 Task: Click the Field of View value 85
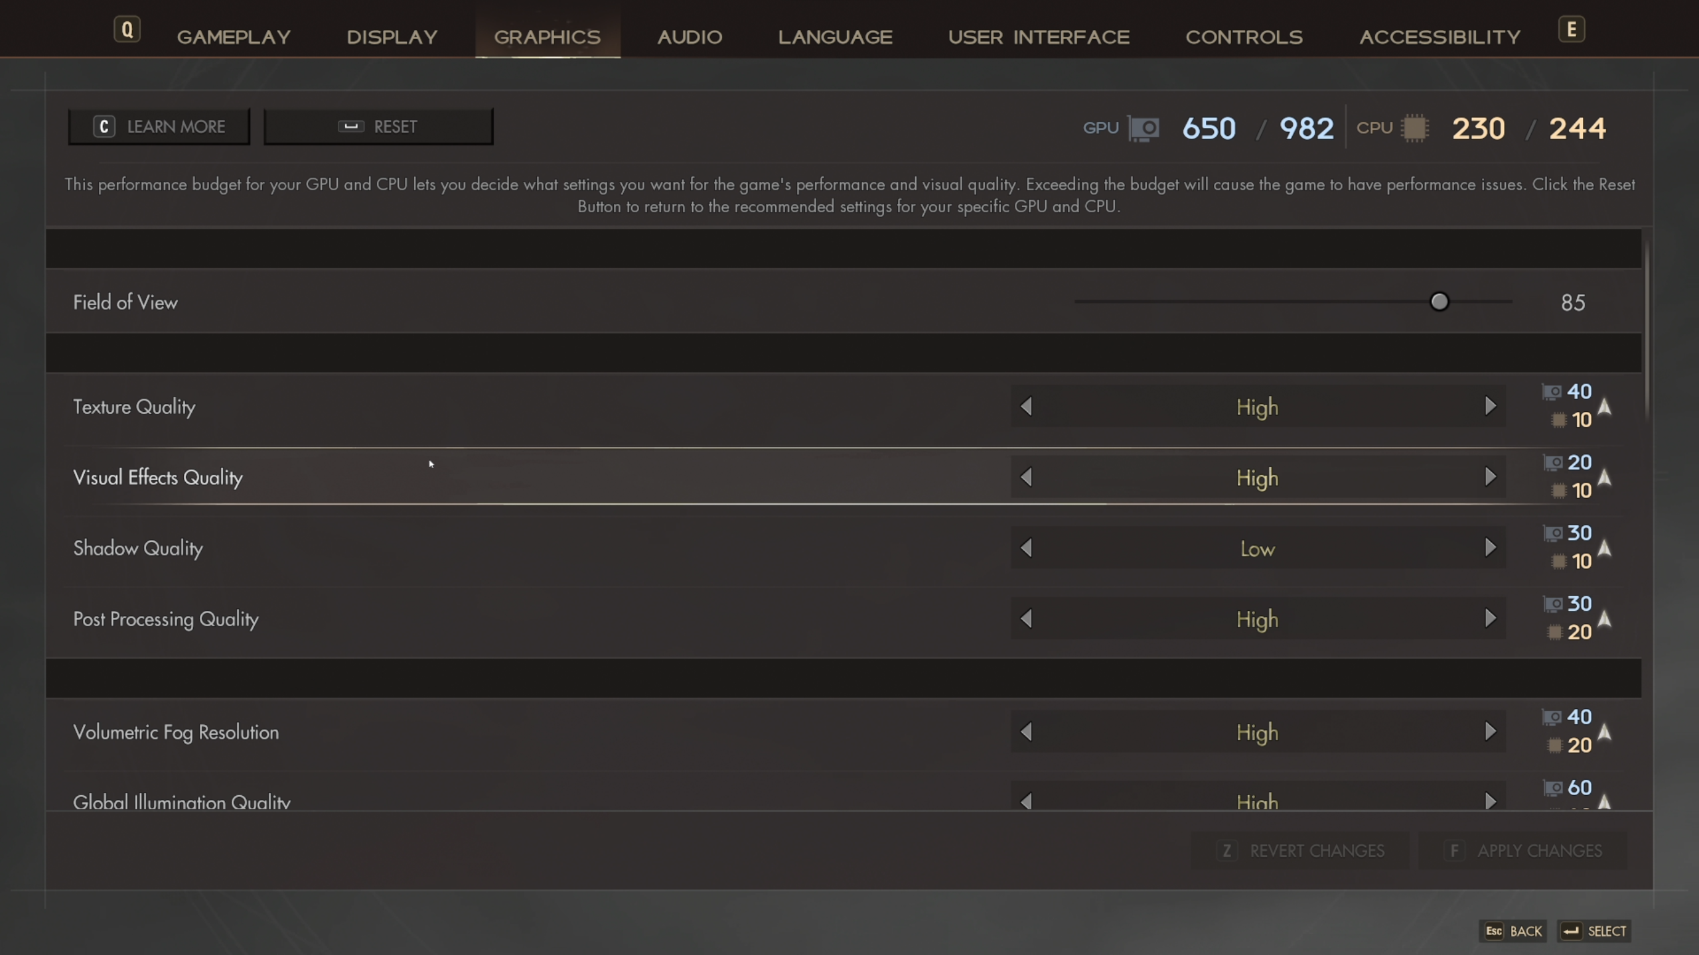click(x=1573, y=303)
